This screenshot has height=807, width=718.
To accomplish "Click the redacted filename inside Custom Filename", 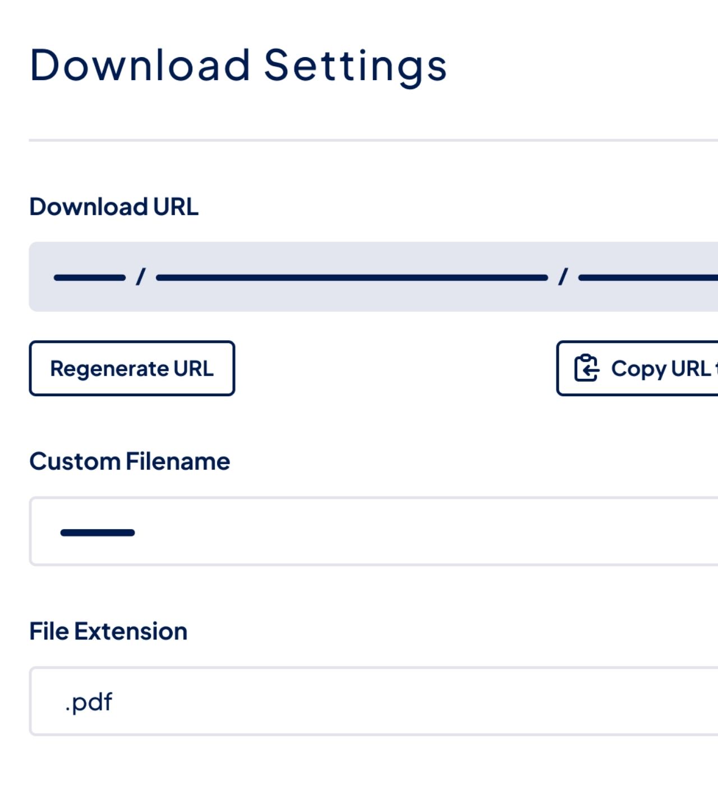I will (98, 532).
